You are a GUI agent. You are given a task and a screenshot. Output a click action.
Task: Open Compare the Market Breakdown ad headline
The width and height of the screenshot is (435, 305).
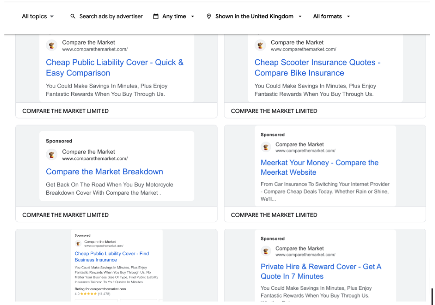[x=104, y=172]
